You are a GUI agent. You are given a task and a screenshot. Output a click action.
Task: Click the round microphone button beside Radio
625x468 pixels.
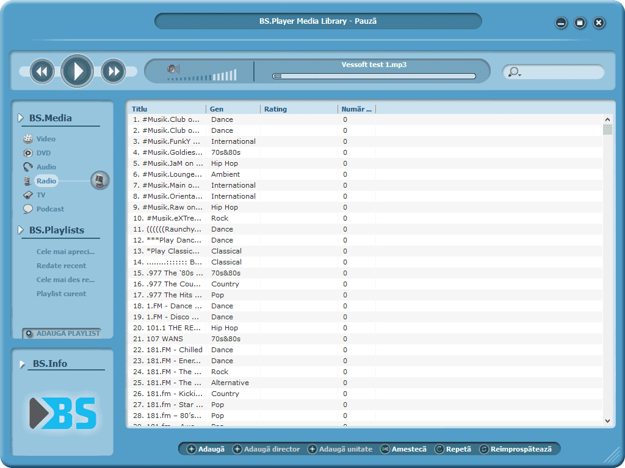coord(99,180)
